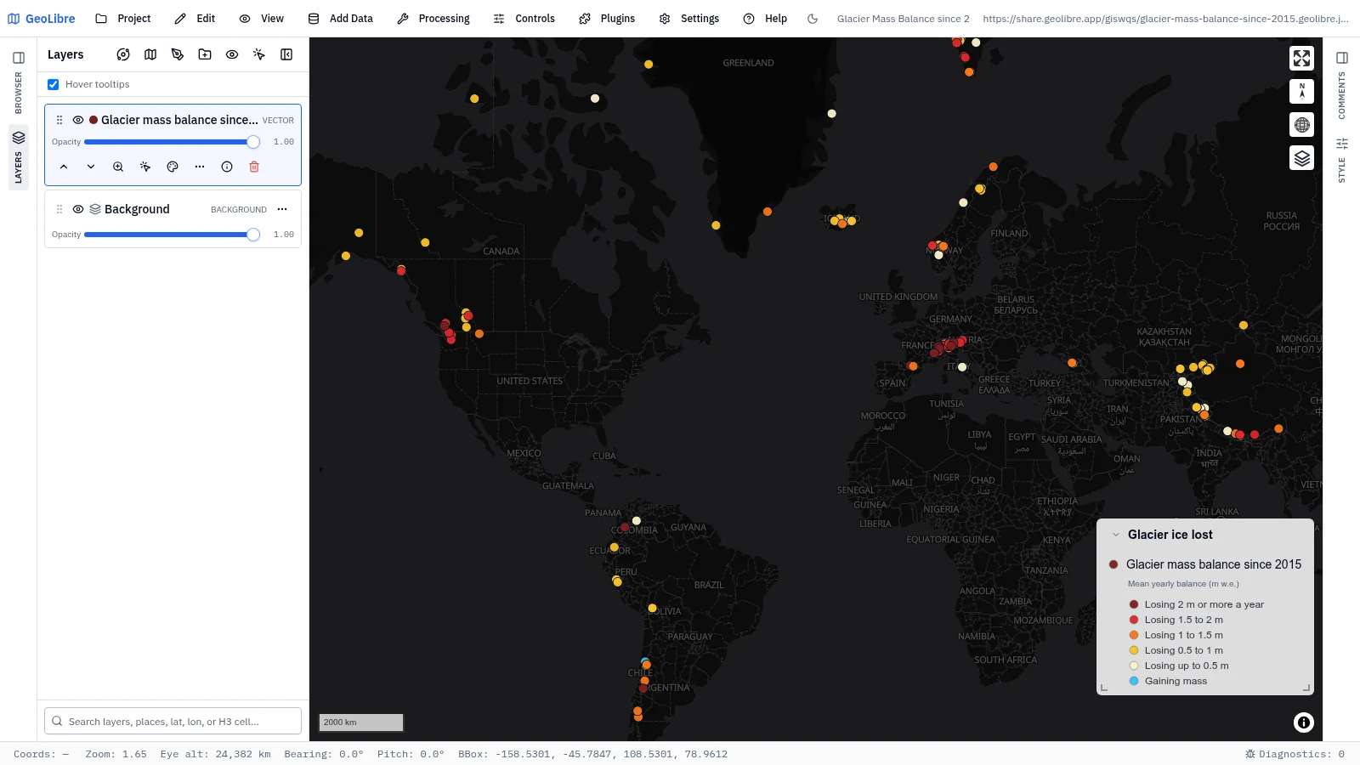The width and height of the screenshot is (1360, 765).
Task: Open the Help menu
Action: (765, 18)
